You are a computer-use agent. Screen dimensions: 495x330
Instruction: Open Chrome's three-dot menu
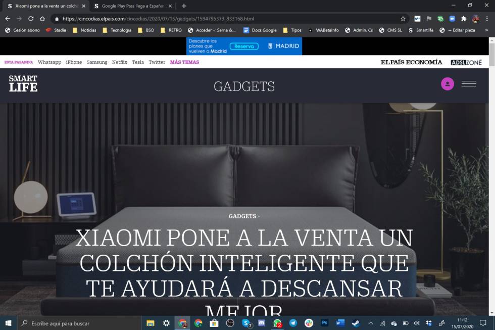pyautogui.click(x=487, y=19)
